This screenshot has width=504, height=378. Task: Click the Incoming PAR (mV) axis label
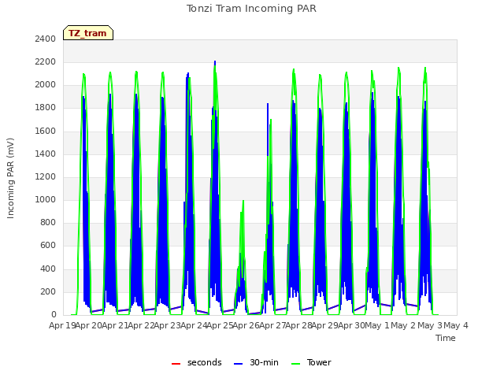pos(10,179)
